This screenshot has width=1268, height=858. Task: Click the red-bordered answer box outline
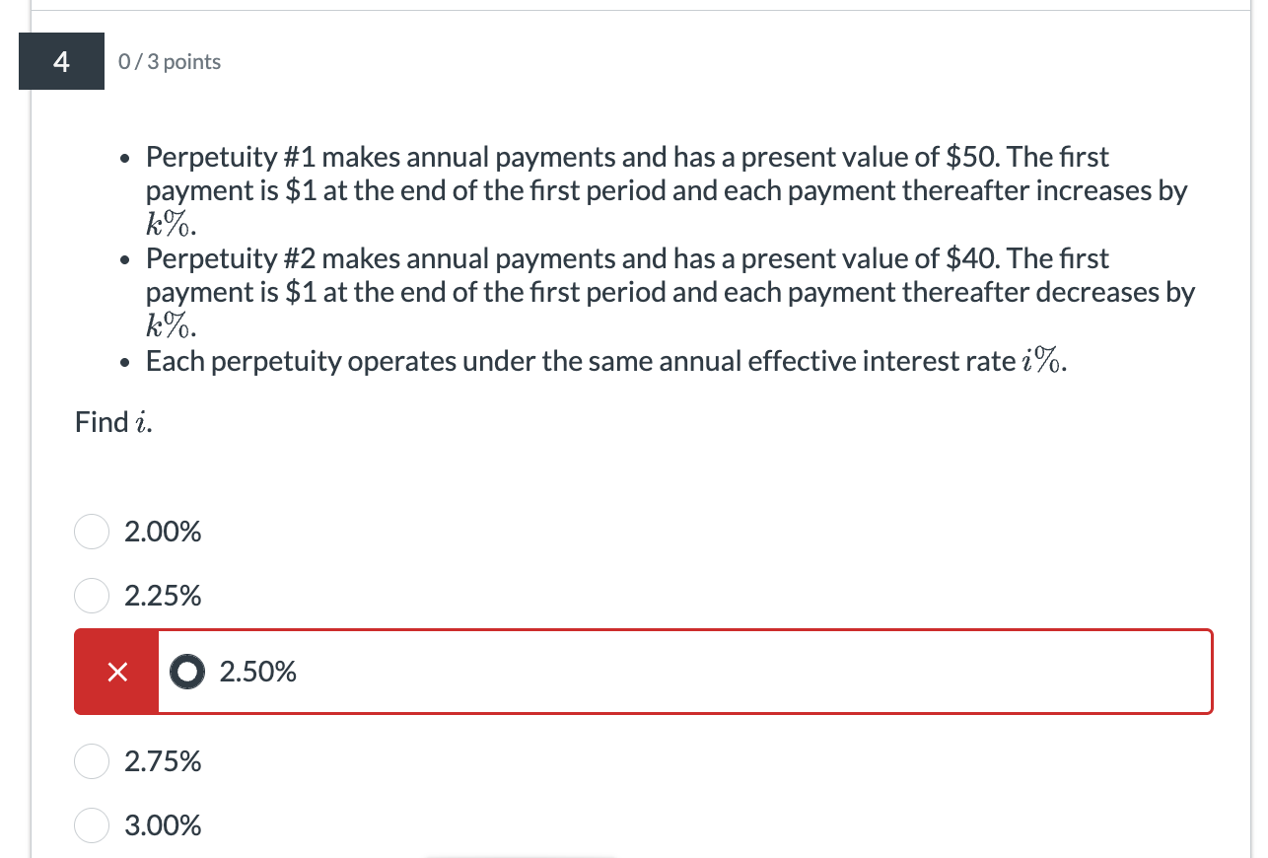click(641, 628)
